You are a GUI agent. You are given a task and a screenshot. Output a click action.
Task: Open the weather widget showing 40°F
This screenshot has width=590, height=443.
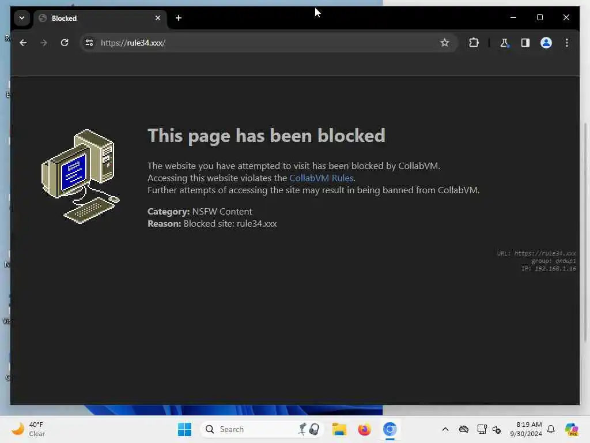28,429
